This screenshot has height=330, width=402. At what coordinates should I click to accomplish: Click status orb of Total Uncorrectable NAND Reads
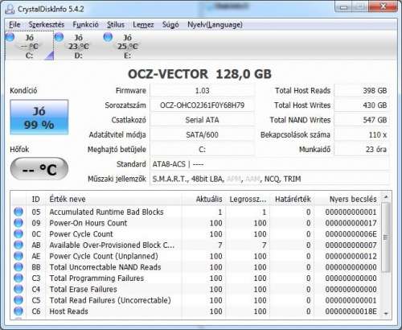tap(18, 267)
